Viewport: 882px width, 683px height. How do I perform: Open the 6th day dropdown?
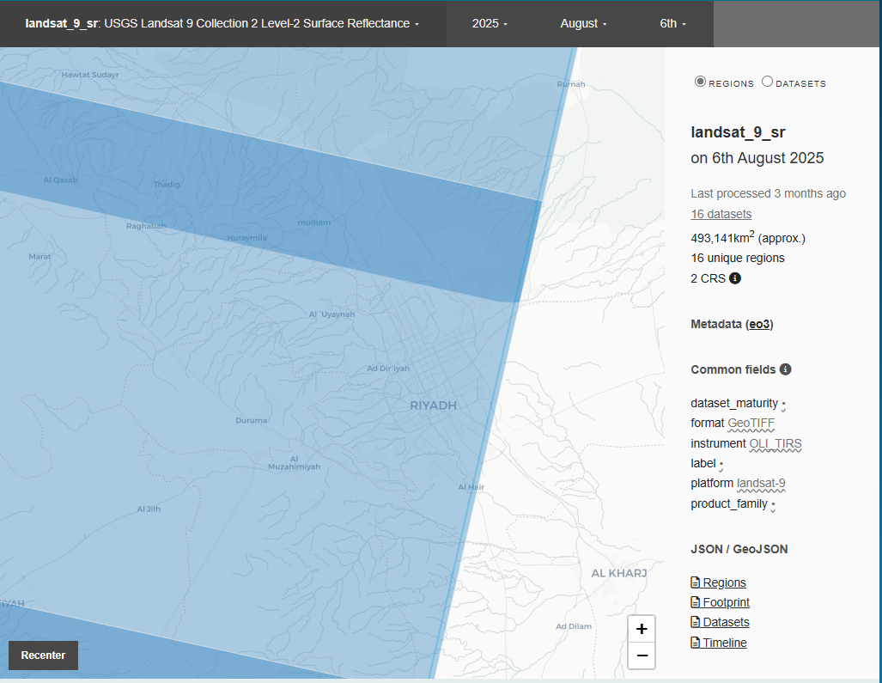672,23
